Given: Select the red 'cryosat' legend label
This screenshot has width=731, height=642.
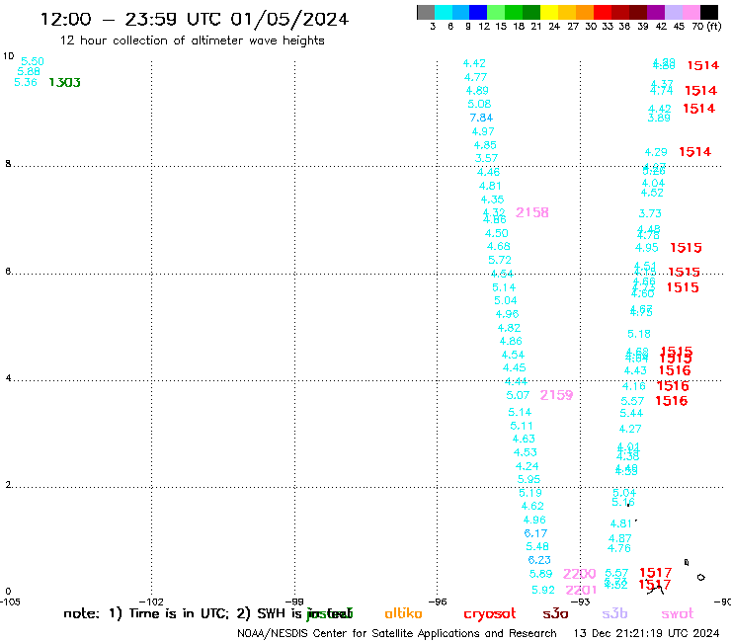Looking at the screenshot, I should click(x=490, y=614).
